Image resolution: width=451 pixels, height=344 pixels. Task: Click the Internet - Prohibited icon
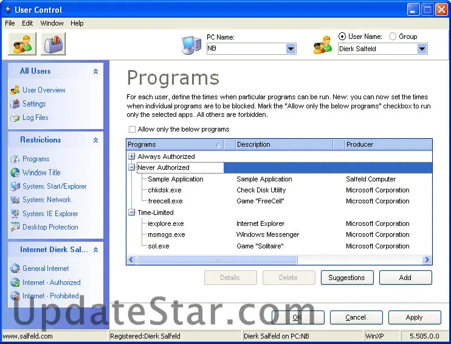pos(15,296)
